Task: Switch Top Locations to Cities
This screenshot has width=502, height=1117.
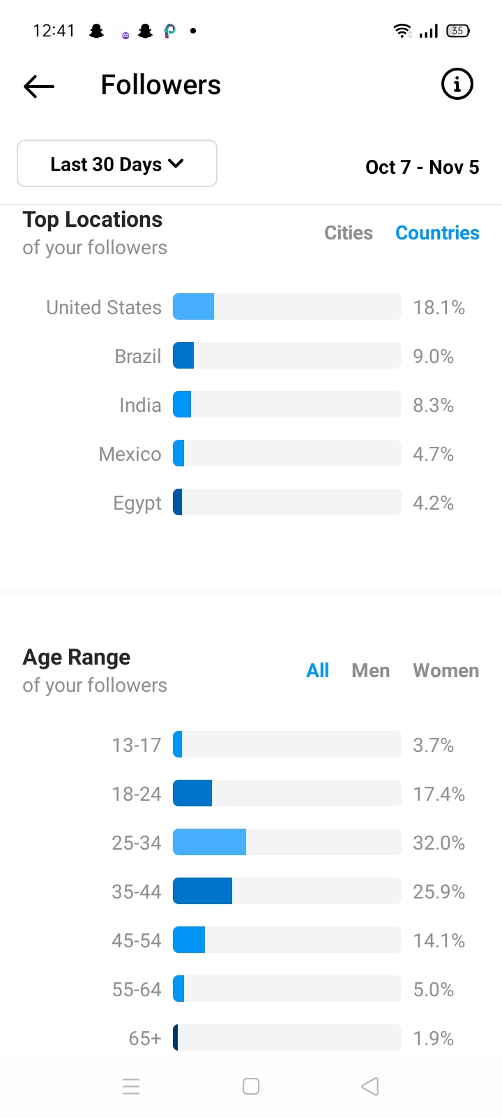Action: point(349,232)
